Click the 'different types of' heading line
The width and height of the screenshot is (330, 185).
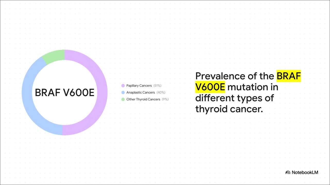click(234, 98)
